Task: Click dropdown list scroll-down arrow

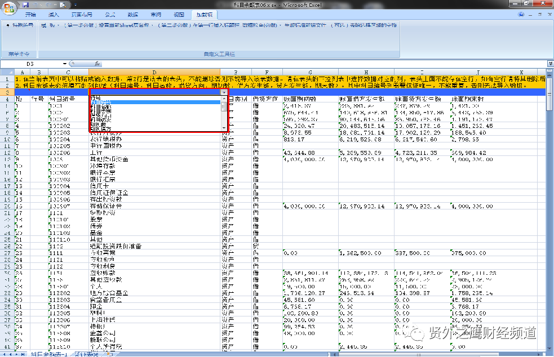Action: (224, 128)
